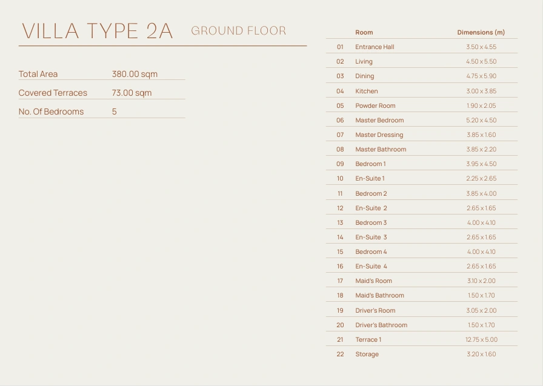Viewport: 543px width, 386px height.
Task: Select the Terrace 1 row name
Action: click(368, 339)
